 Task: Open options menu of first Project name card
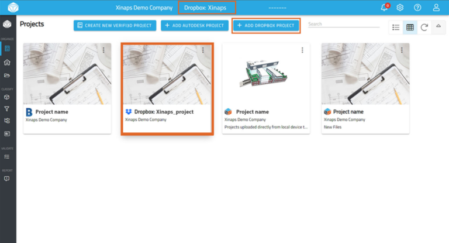click(103, 50)
